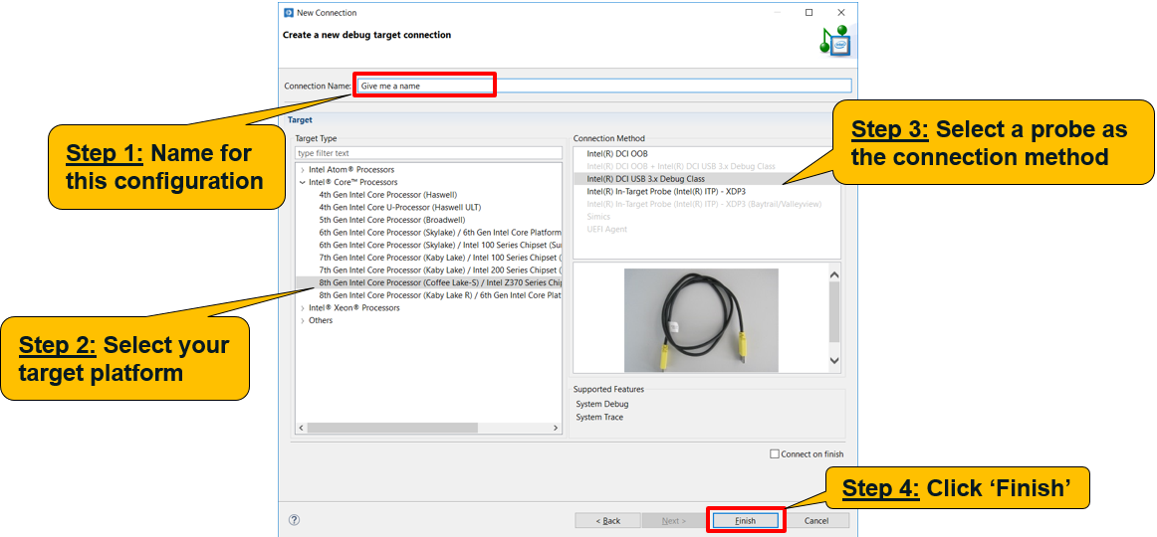1157x537 pixels.
Task: Select 6th Gen Skylake / Intel 100 Series Chipset
Action: [x=440, y=245]
